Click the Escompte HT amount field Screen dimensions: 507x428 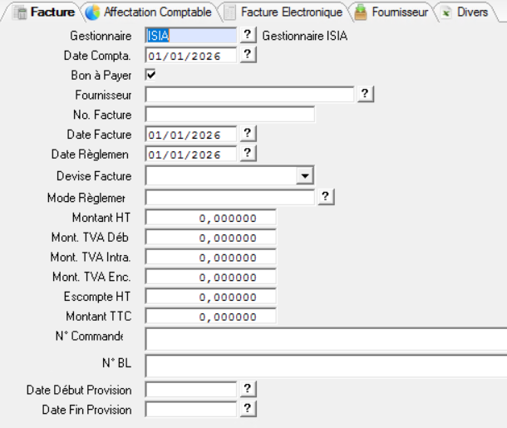pyautogui.click(x=210, y=297)
